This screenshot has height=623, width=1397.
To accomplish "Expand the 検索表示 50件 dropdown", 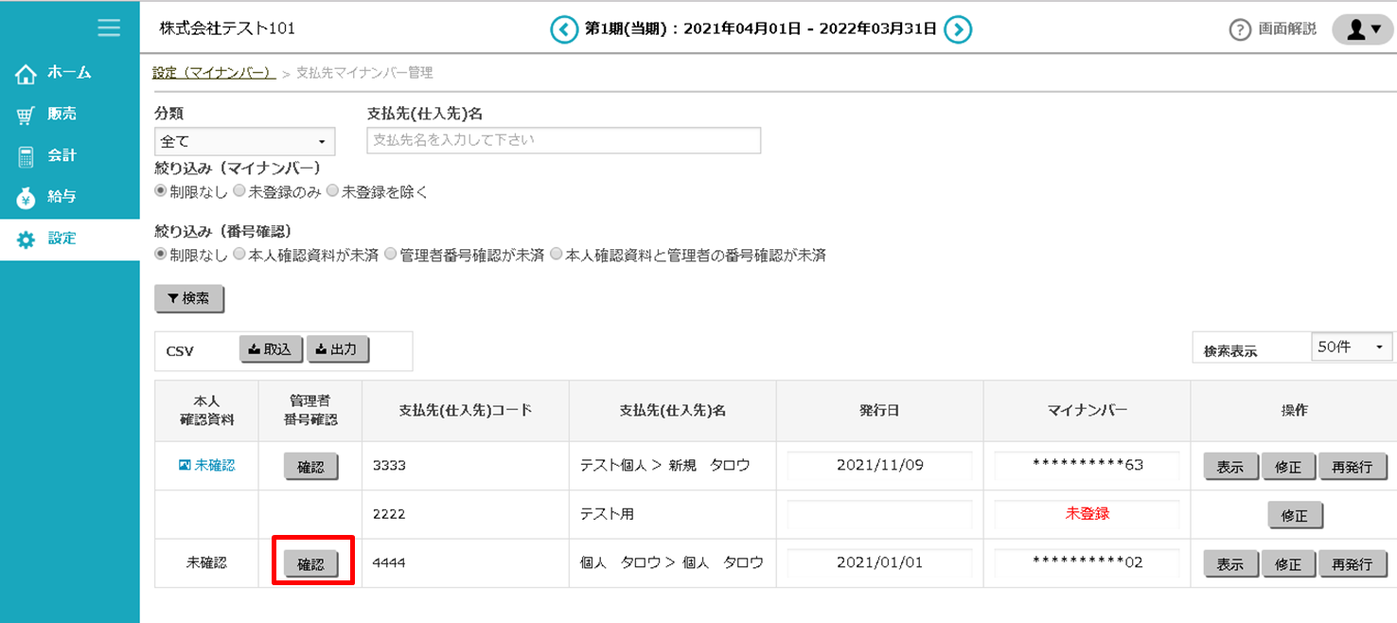I will click(x=1353, y=347).
